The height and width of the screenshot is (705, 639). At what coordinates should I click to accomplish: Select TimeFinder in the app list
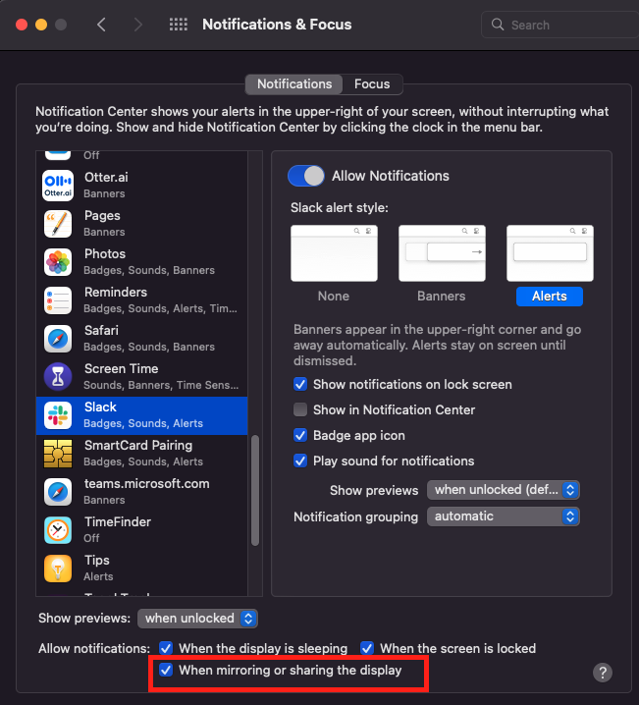coord(141,530)
